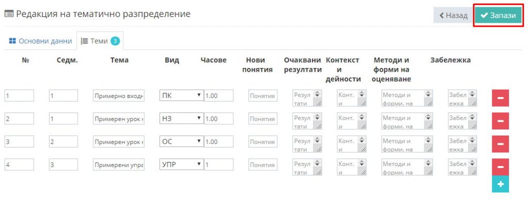This screenshot has height=199, width=528.
Task: Add a new topic row with plus button
Action: tap(500, 184)
